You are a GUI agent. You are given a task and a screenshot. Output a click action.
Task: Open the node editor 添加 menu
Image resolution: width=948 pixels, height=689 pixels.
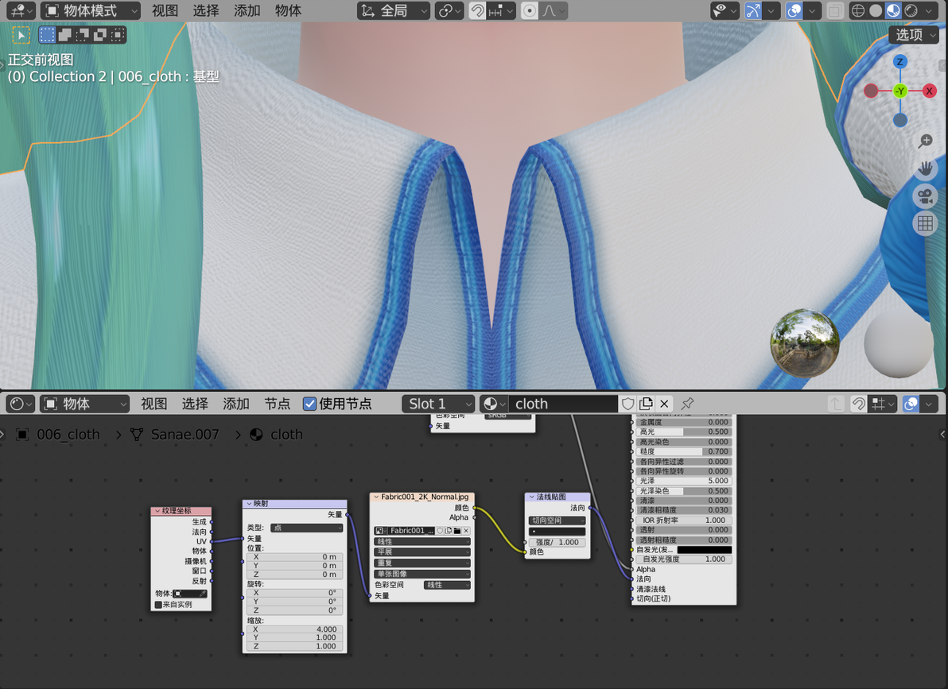point(235,404)
